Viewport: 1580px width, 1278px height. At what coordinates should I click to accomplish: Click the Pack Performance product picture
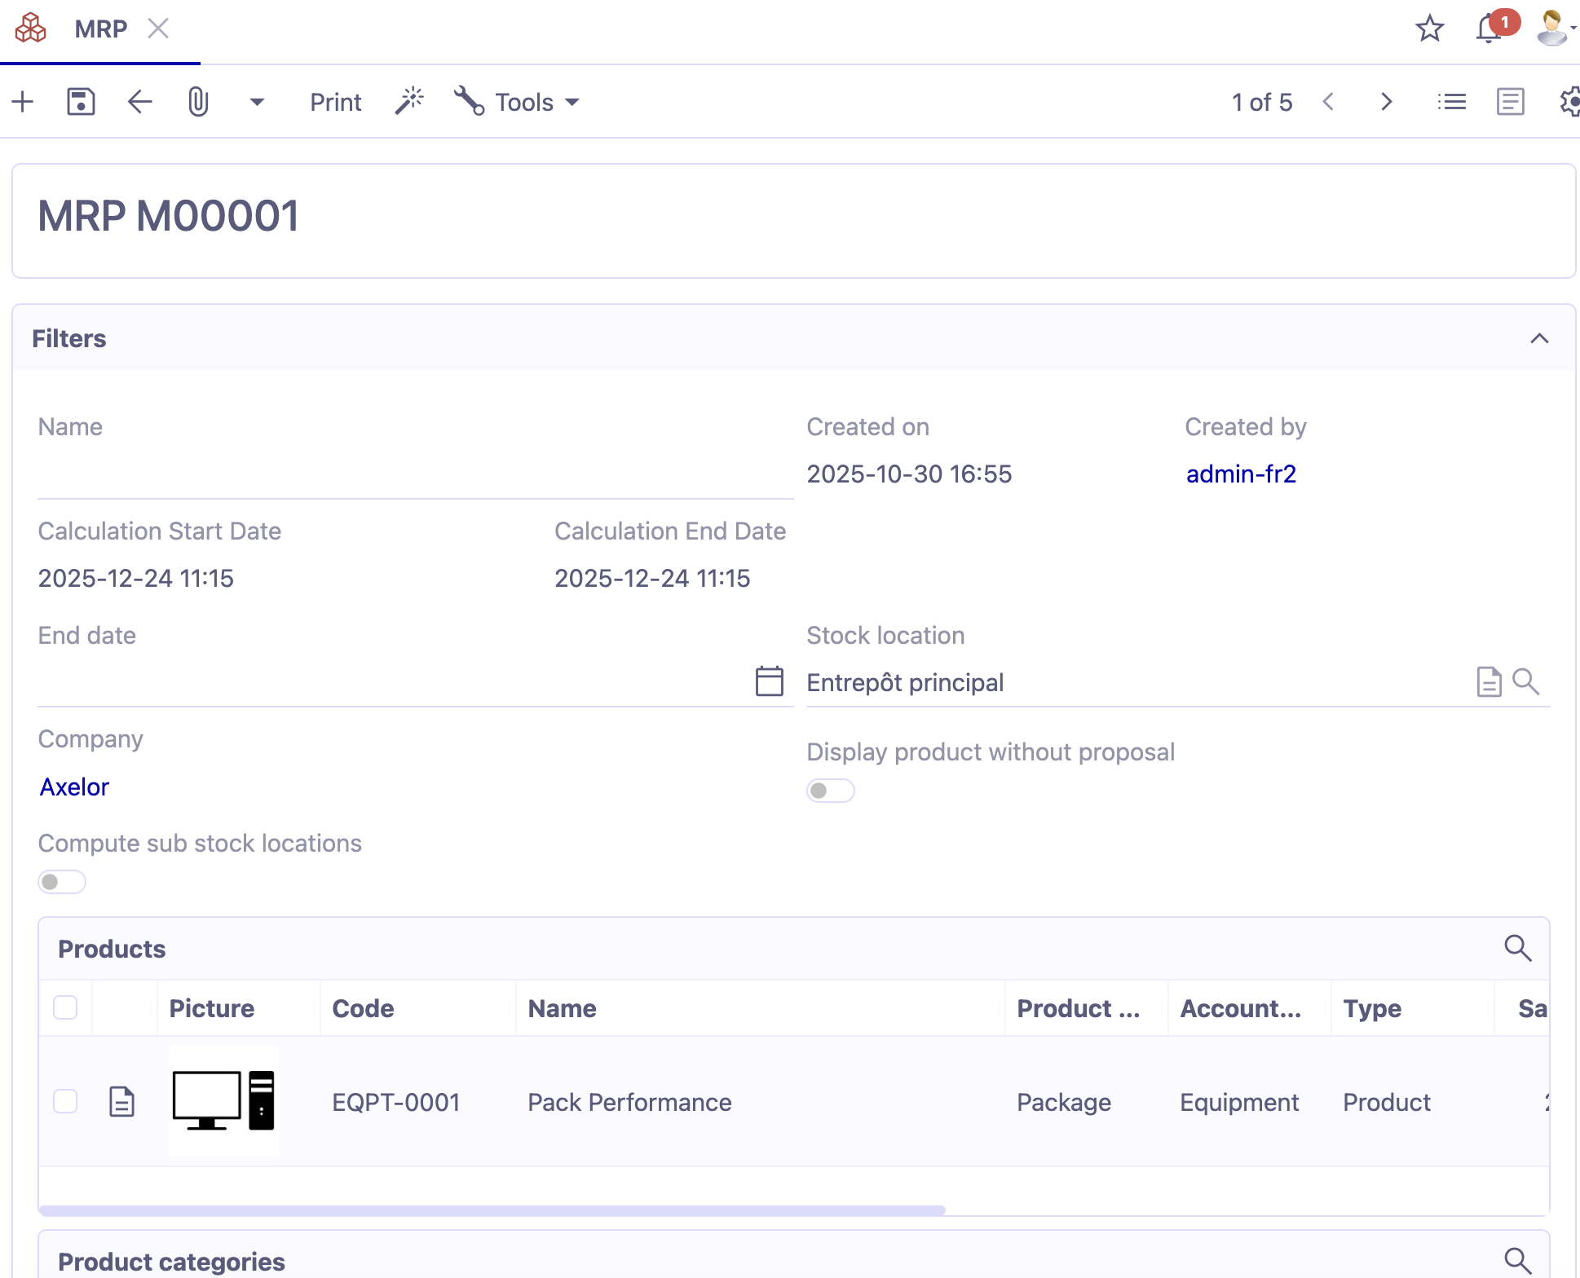coord(223,1102)
